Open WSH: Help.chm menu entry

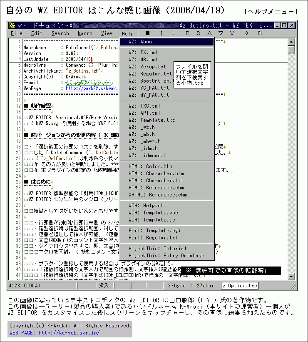[x=167, y=206]
